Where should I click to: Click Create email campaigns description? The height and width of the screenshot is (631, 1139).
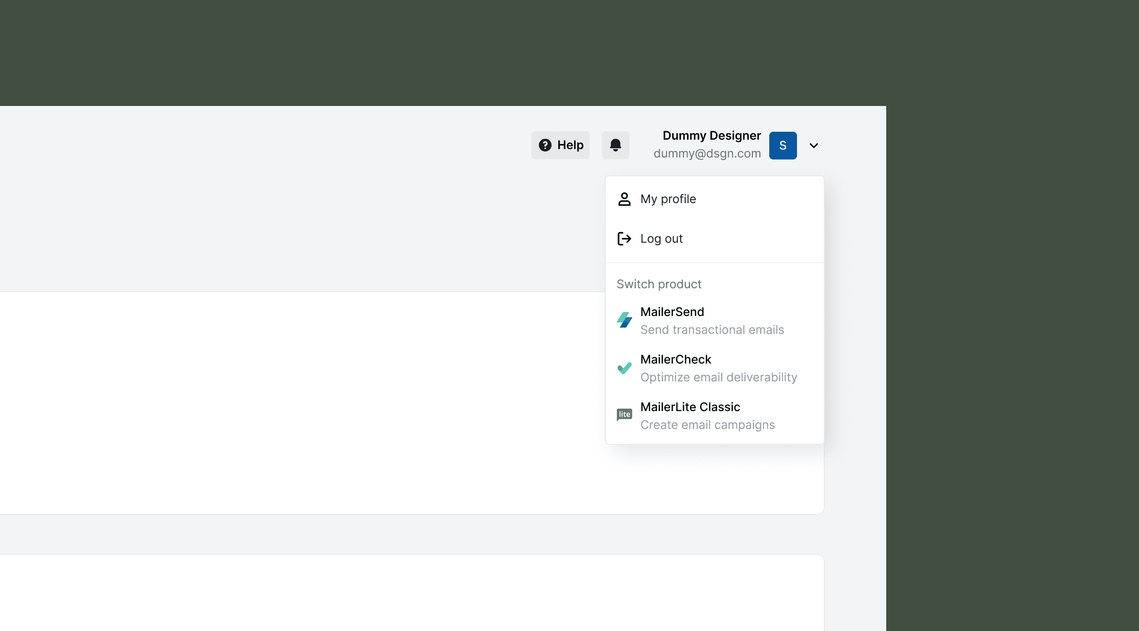(707, 425)
